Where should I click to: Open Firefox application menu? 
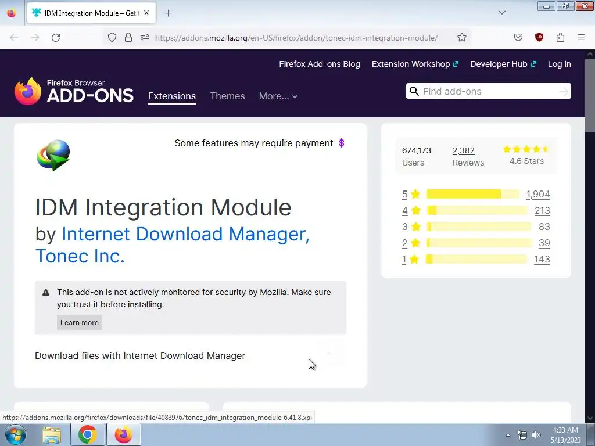click(581, 37)
